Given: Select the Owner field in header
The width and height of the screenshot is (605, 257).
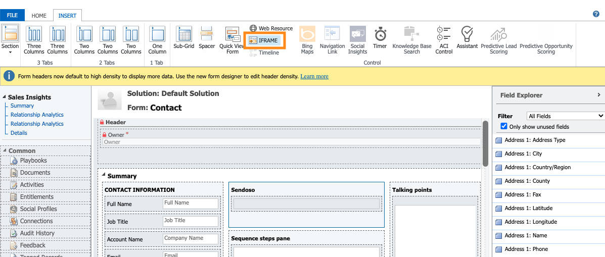Looking at the screenshot, I should tap(291, 138).
